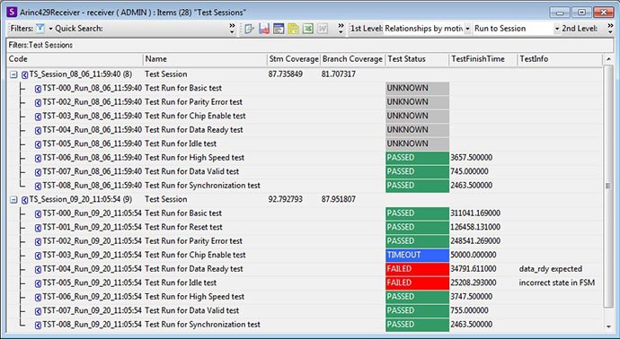Export to Excel with the green icon
This screenshot has width=620, height=339.
[308, 29]
